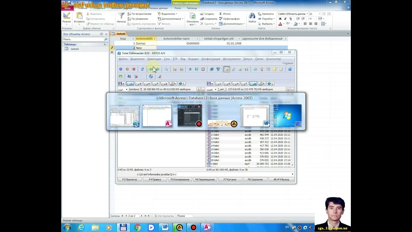Click the red gear icon in Total Commander toolbar

tap(134, 69)
